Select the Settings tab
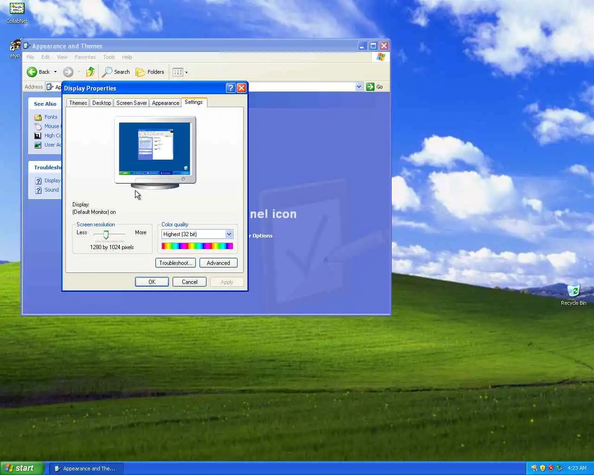Image resolution: width=594 pixels, height=475 pixels. point(194,102)
